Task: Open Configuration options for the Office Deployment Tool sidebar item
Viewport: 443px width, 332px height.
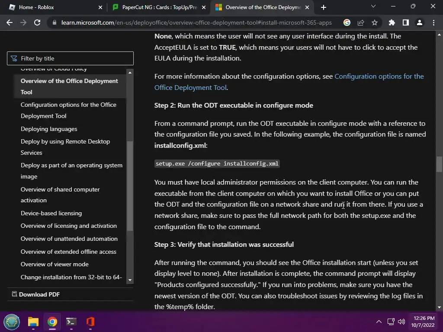Action: pos(68,110)
